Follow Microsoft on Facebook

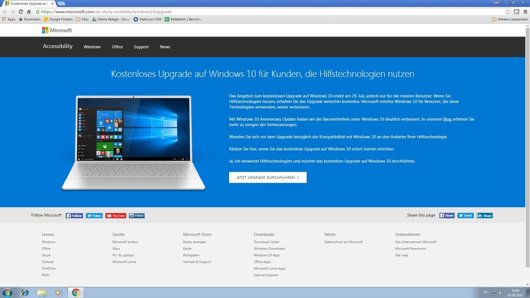click(74, 216)
